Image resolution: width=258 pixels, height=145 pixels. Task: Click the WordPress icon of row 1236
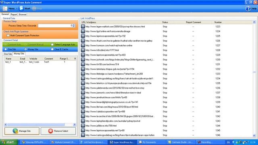(83, 88)
